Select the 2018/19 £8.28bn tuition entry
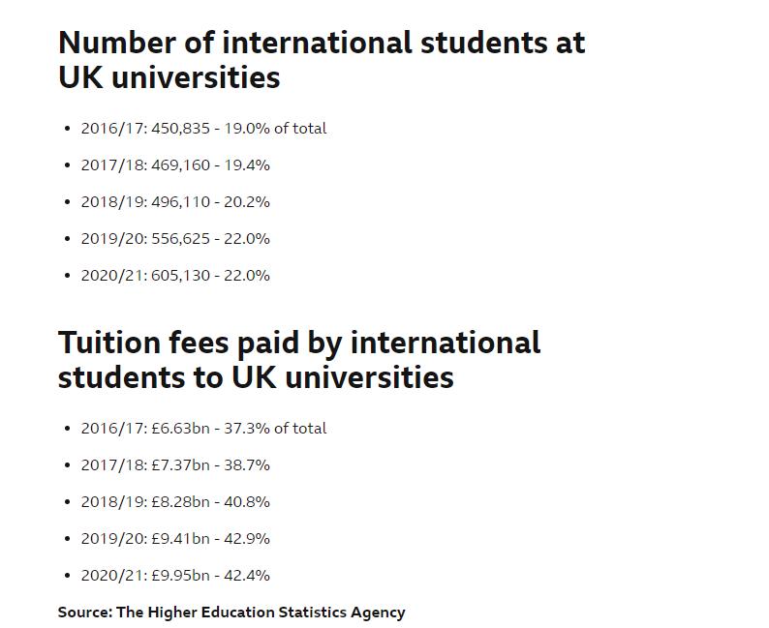 click(175, 502)
